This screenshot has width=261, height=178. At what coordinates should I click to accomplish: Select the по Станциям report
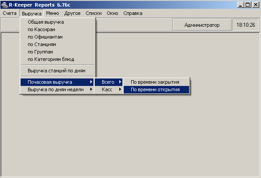57,44
